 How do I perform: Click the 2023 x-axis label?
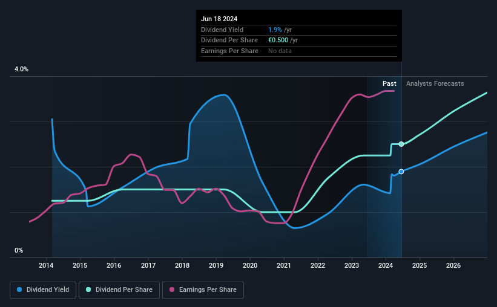(x=352, y=265)
